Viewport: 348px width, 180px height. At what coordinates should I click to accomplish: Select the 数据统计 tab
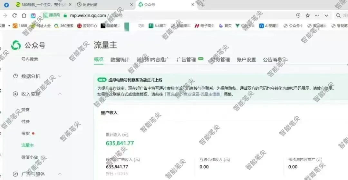(x=120, y=60)
